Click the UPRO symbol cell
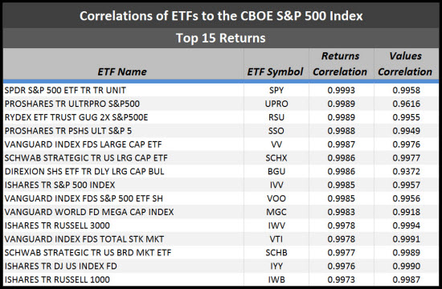Viewport: 442px width, 289px height. 276,104
